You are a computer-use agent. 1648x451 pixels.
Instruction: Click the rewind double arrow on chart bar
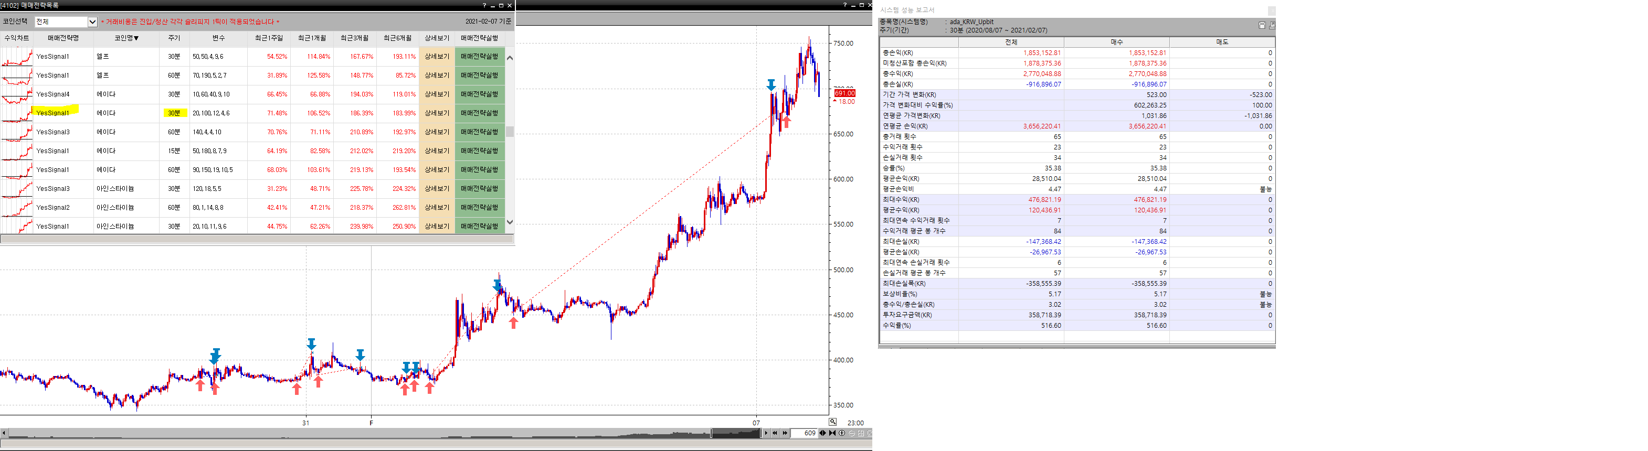click(775, 433)
